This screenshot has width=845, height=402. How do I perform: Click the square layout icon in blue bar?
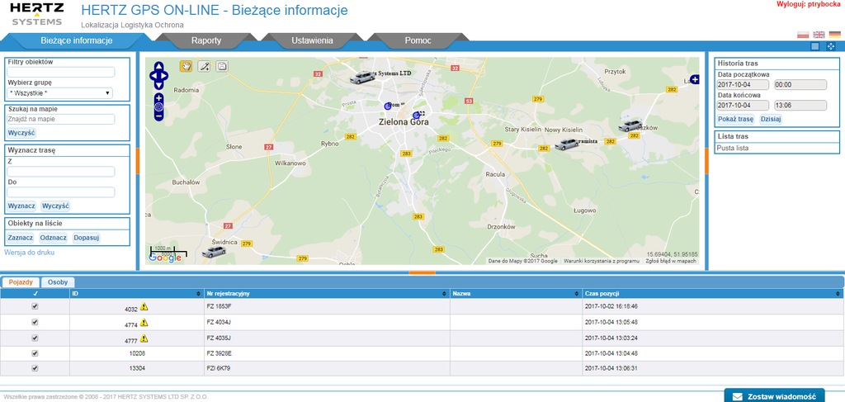814,46
